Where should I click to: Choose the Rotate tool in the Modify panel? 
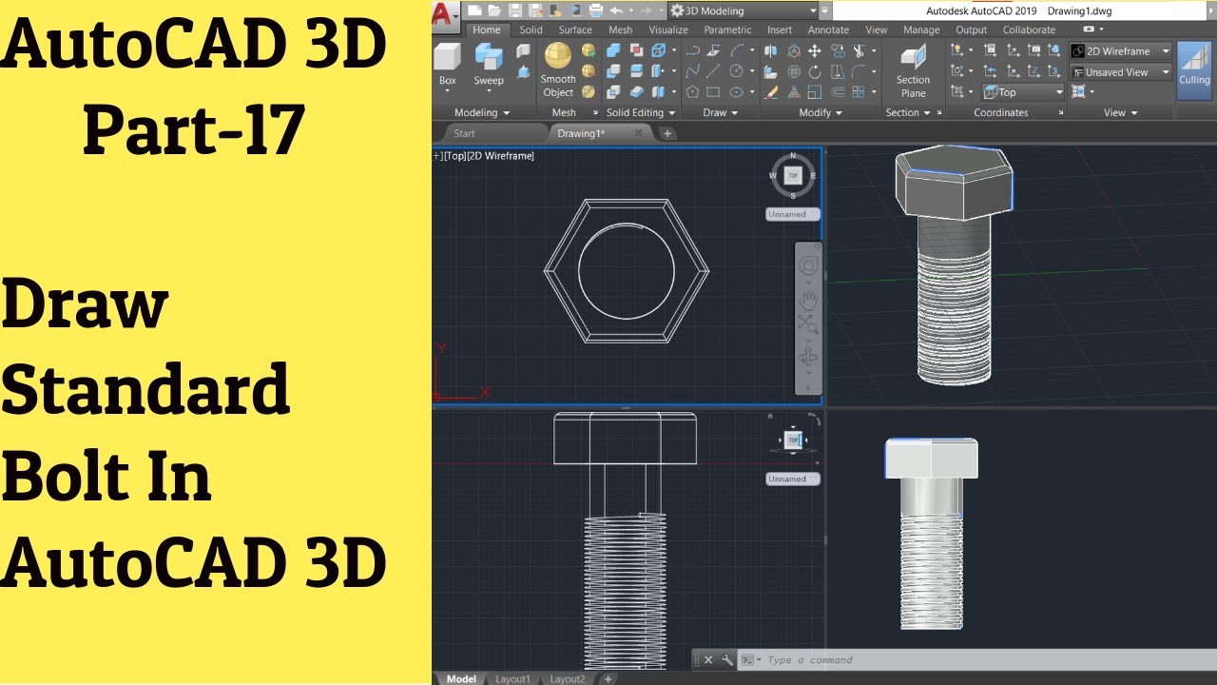[x=815, y=71]
